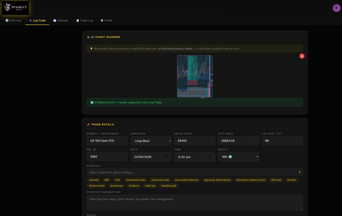Click the Trade Details pencil icon
The image size is (342, 216).
coord(88,125)
